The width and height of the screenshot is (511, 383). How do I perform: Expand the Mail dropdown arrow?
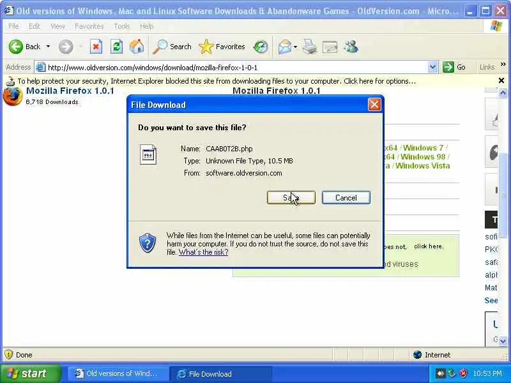tap(295, 47)
